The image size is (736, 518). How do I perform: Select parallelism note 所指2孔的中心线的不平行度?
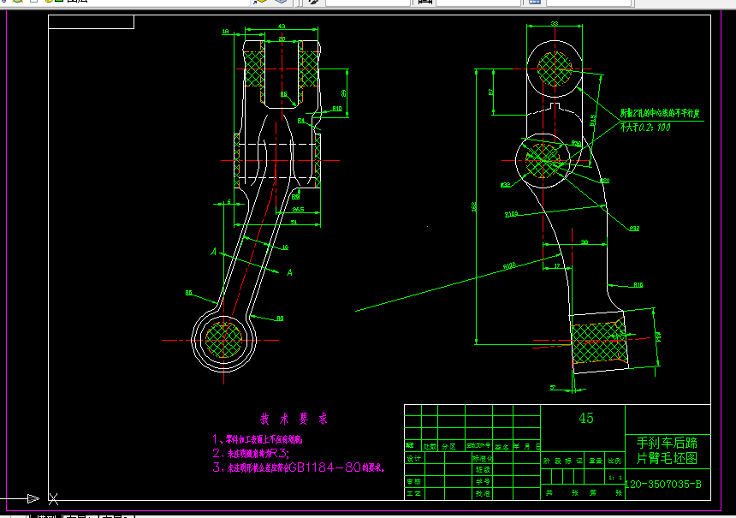[660, 113]
